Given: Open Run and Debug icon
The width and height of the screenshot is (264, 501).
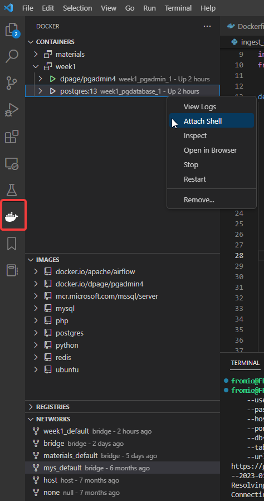Looking at the screenshot, I should pos(12,110).
